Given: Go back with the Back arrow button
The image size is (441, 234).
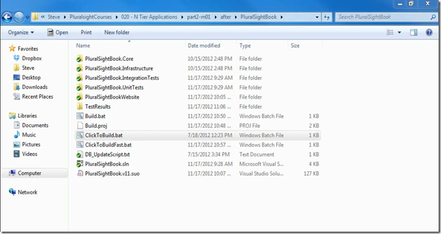Looking at the screenshot, I should click(x=8, y=17).
